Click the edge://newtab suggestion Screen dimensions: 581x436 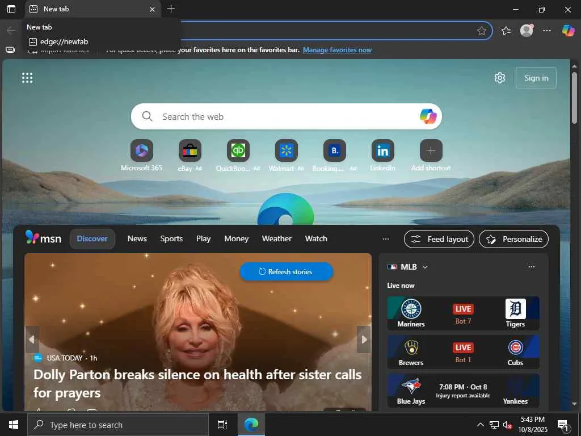(102, 42)
